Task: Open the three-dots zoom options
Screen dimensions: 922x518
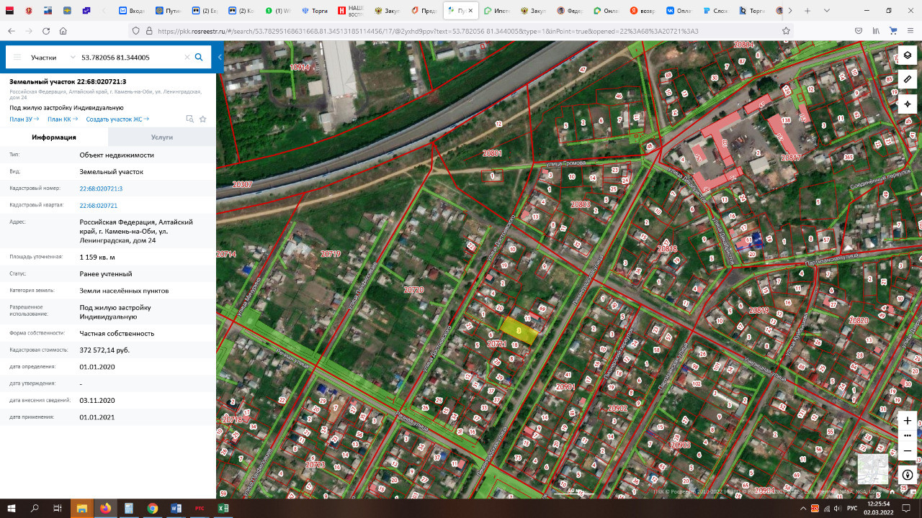Action: click(x=907, y=435)
